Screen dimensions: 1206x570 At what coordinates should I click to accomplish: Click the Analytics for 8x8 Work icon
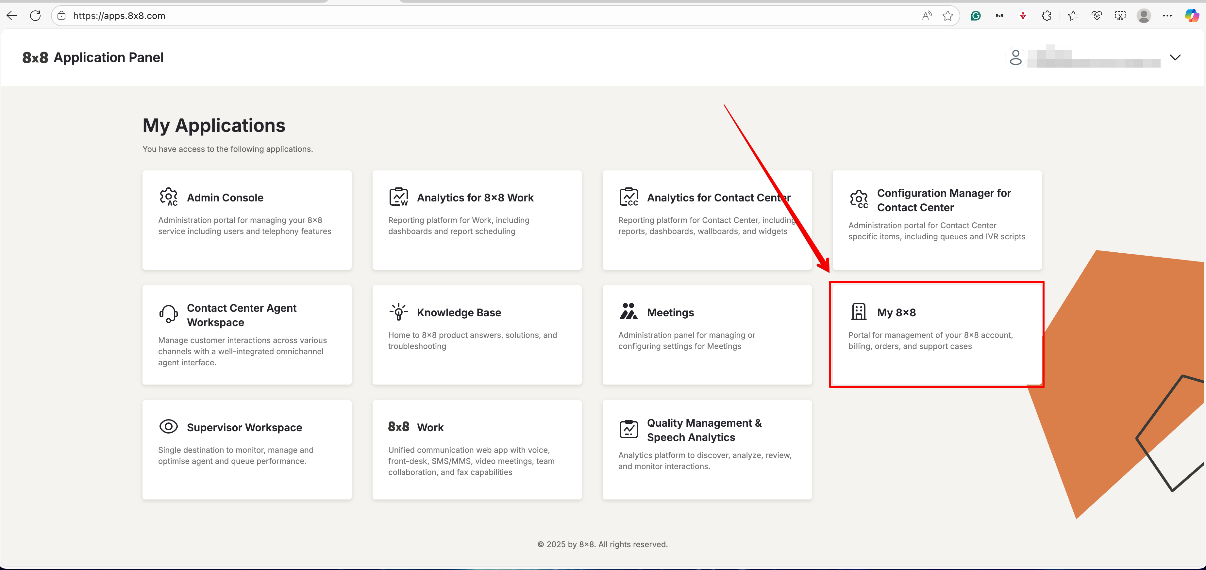(398, 197)
